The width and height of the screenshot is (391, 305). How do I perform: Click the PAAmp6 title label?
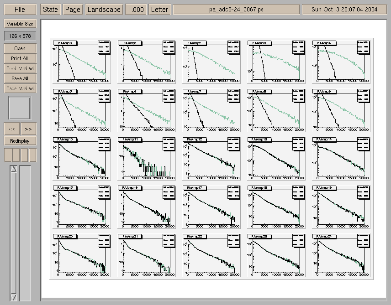(x=130, y=91)
